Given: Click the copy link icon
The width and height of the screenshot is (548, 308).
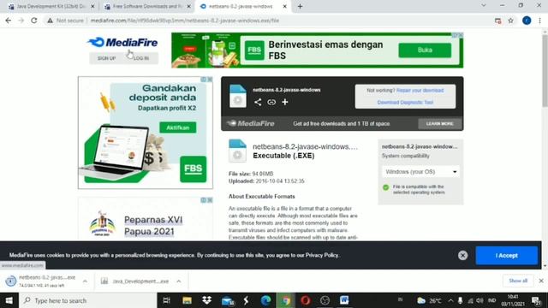Looking at the screenshot, I should [271, 102].
